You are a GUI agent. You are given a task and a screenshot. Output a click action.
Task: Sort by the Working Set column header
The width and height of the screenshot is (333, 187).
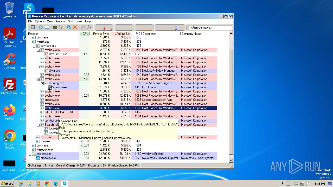click(x=121, y=34)
